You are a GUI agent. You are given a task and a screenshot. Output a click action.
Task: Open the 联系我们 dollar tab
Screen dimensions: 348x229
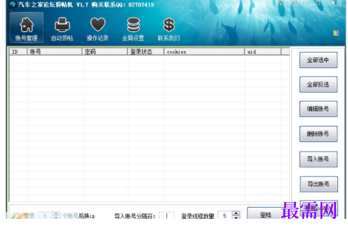coord(169,29)
